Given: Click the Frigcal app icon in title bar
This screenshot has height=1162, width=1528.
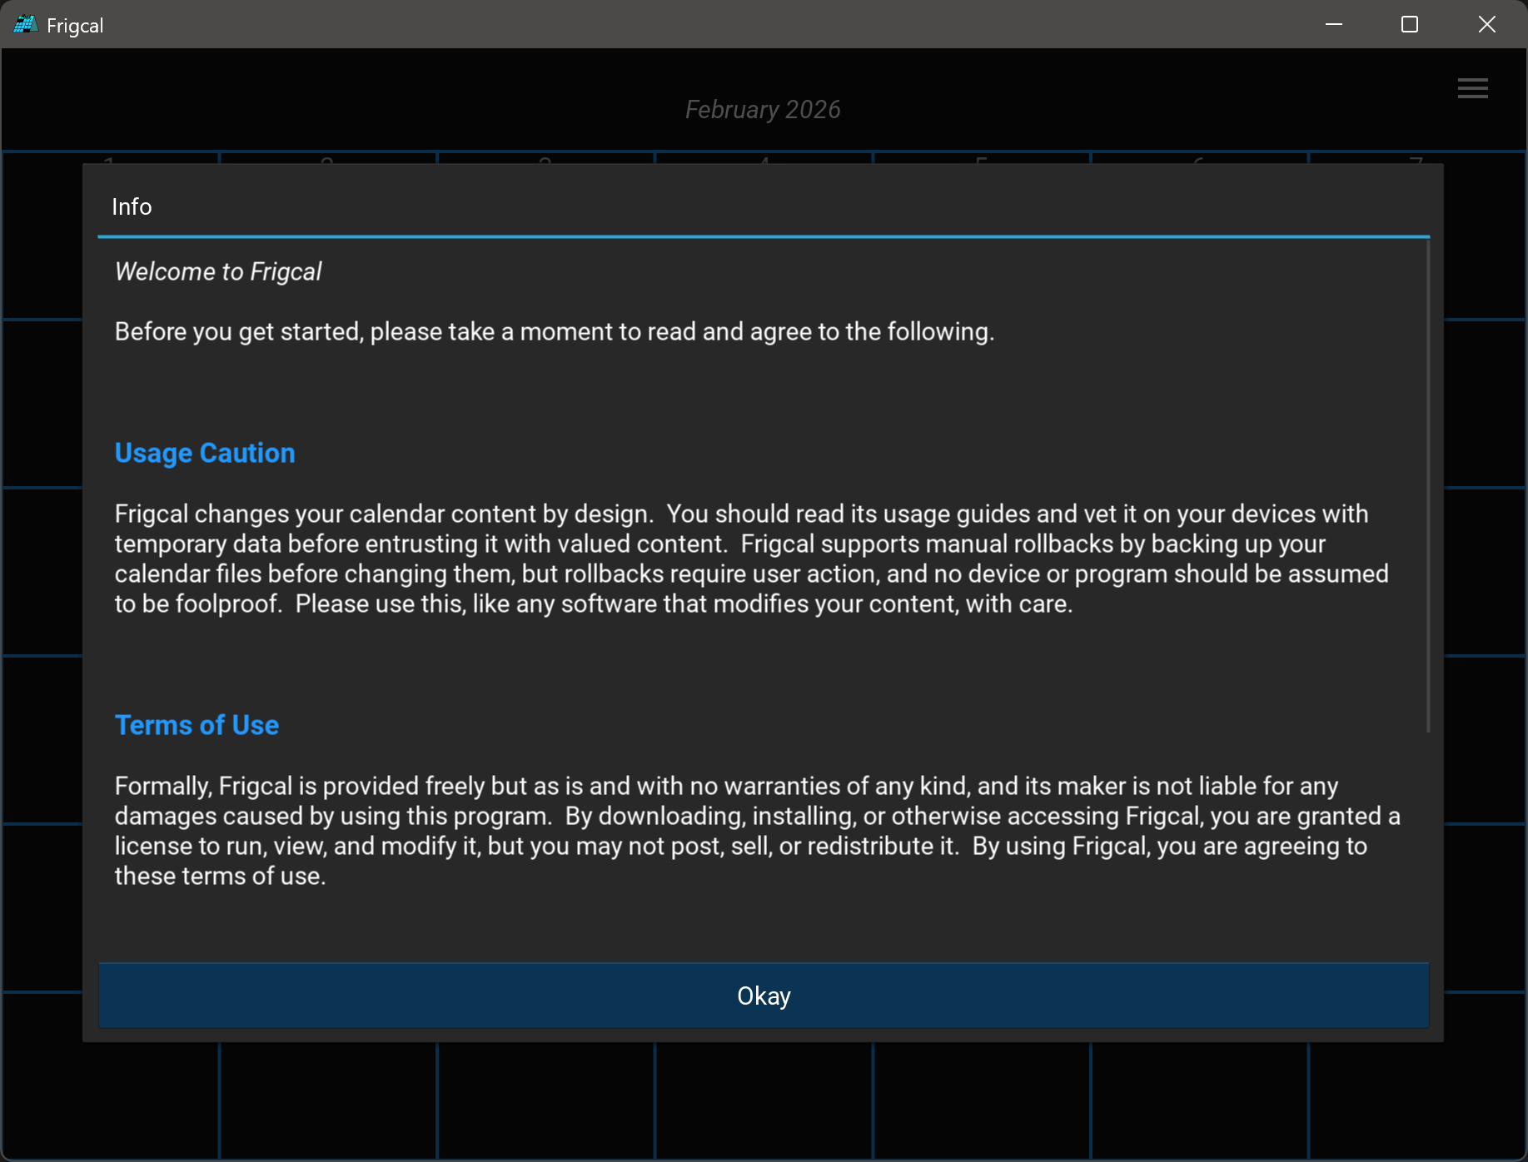Looking at the screenshot, I should [25, 25].
